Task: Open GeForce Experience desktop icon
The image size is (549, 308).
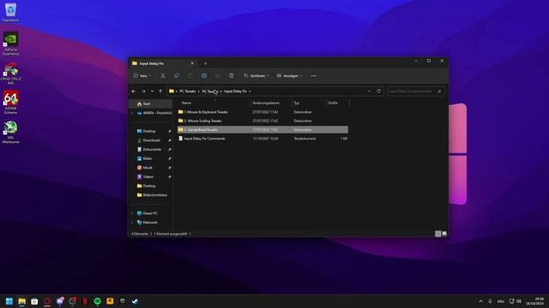Action: (10, 44)
